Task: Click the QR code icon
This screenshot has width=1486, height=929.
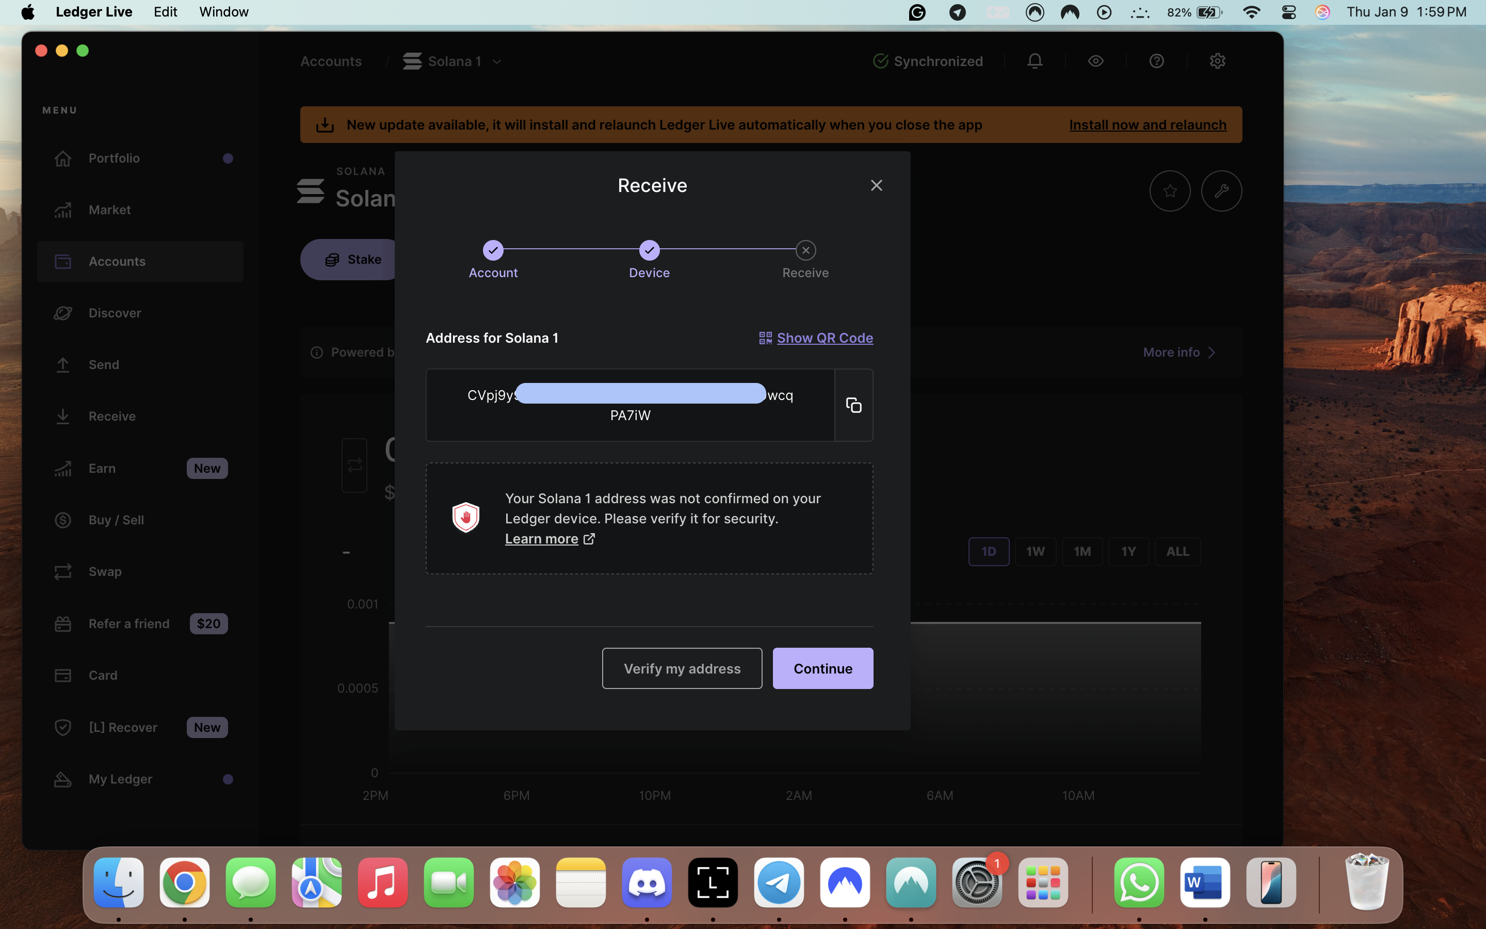Action: [765, 338]
